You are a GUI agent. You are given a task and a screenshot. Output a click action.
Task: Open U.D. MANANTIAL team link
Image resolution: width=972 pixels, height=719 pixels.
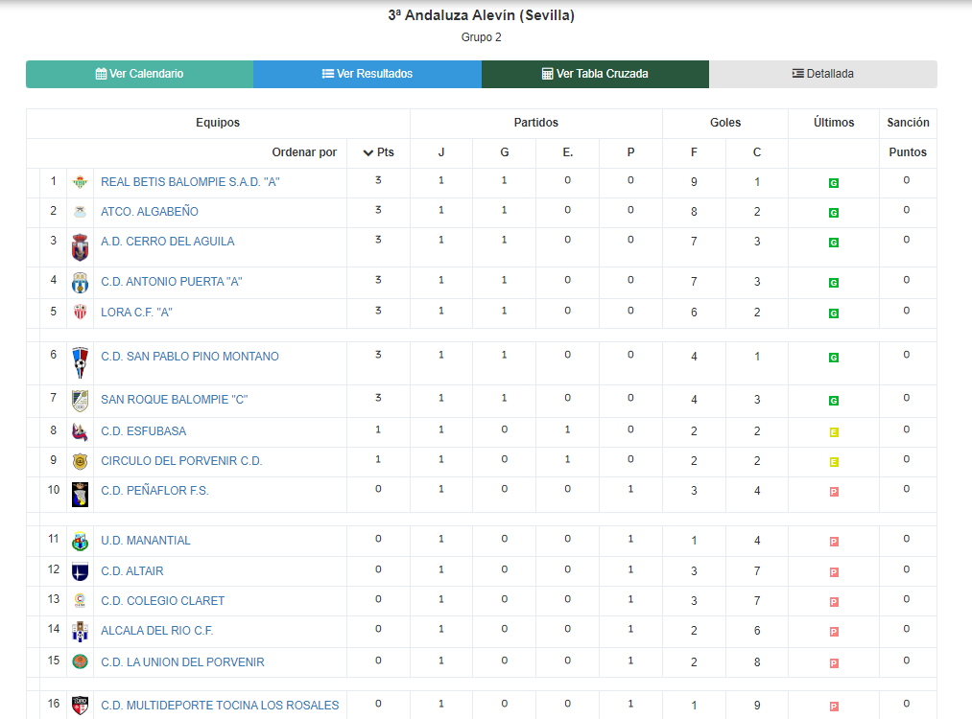146,542
